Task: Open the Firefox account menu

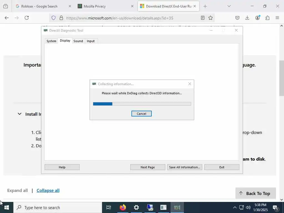Action: [x=257, y=18]
